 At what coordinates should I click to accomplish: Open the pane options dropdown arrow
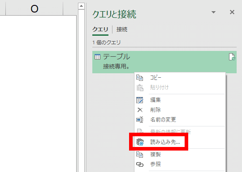pyautogui.click(x=213, y=12)
